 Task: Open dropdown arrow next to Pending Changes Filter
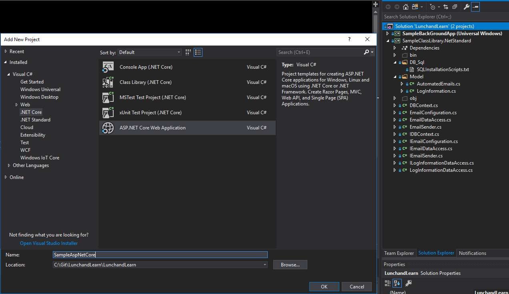coord(439,7)
